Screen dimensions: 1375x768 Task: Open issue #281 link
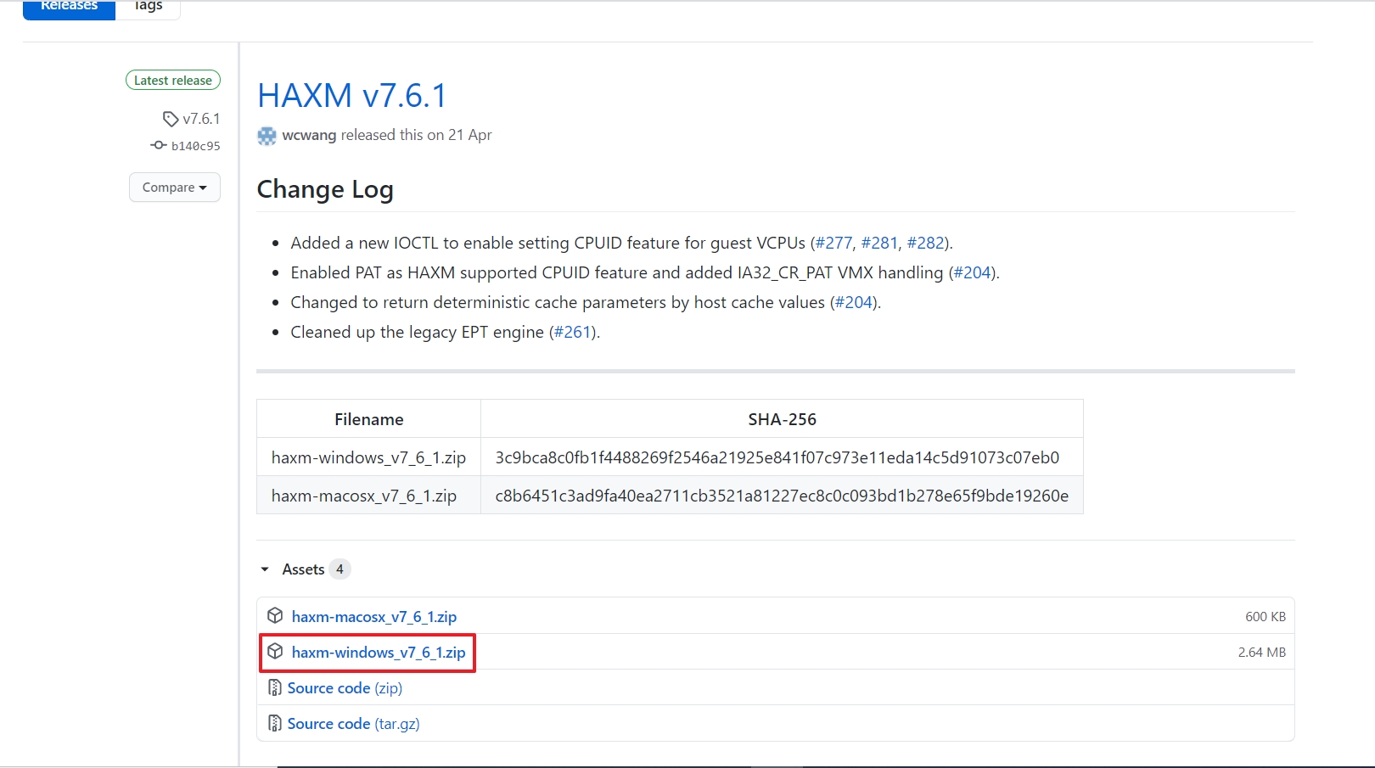879,243
